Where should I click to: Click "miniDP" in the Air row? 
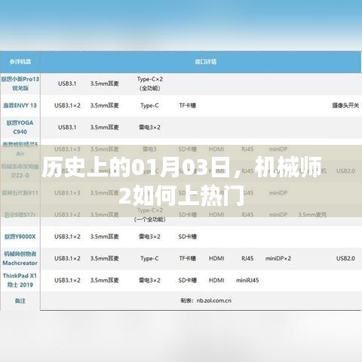(278, 149)
